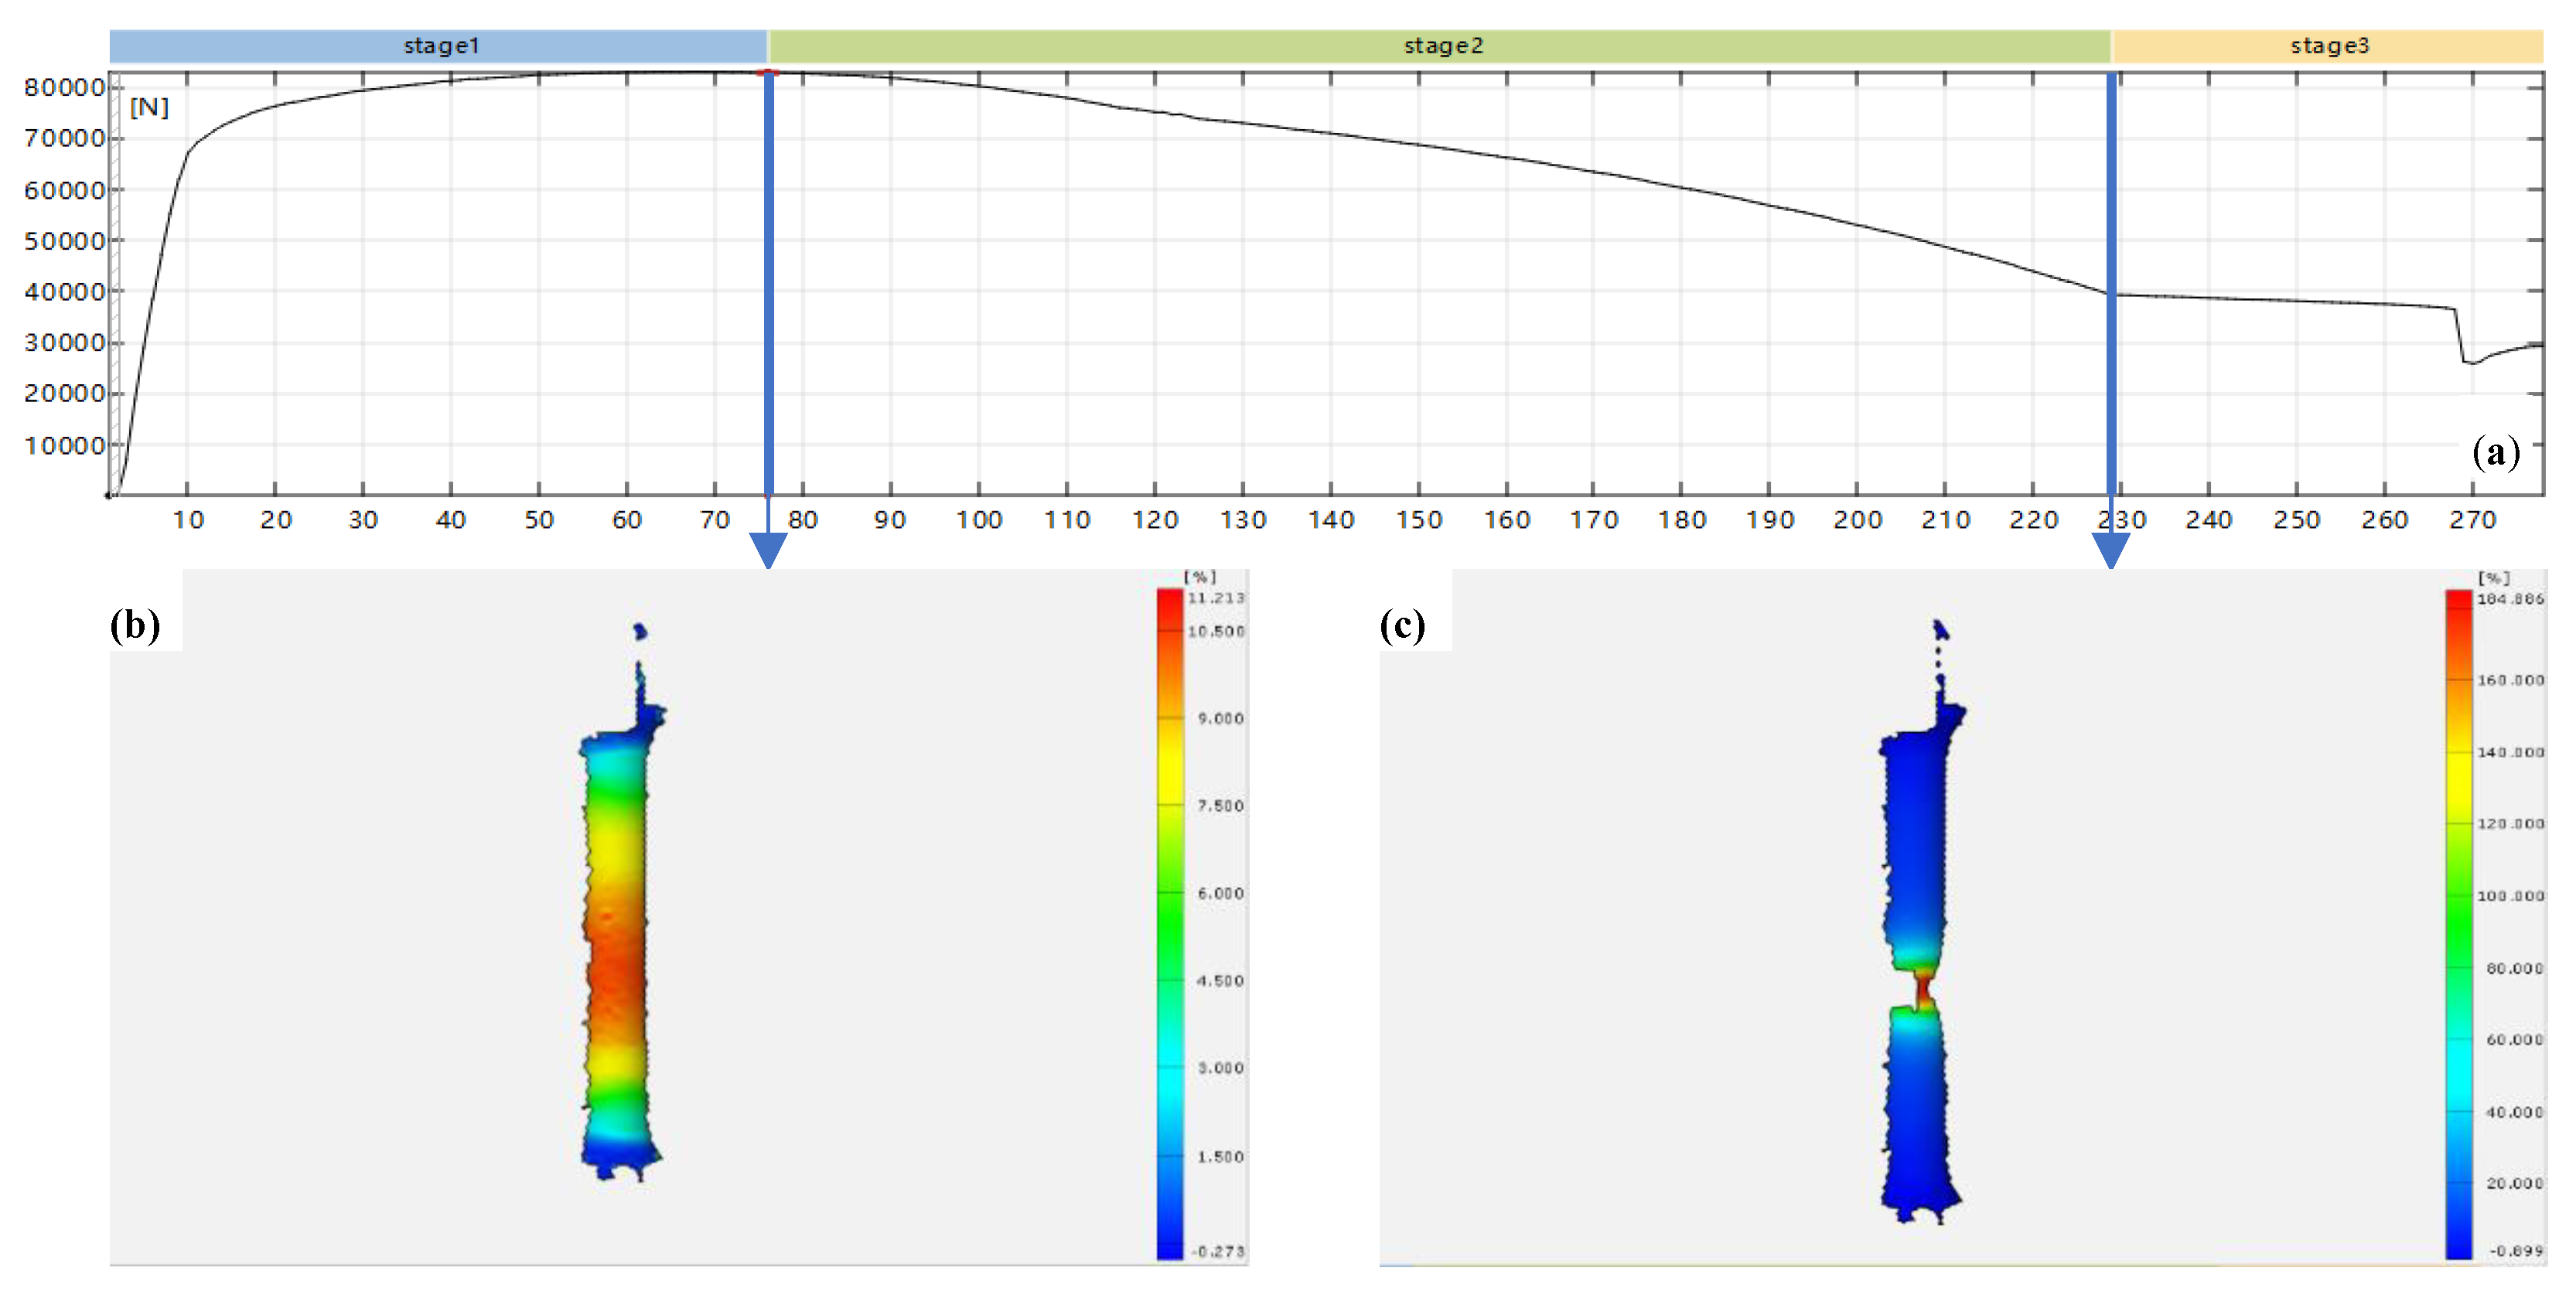Click the red peak point on the force curve

coord(767,72)
